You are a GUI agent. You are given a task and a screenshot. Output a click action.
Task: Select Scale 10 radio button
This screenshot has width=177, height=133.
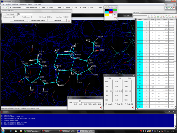106,104
